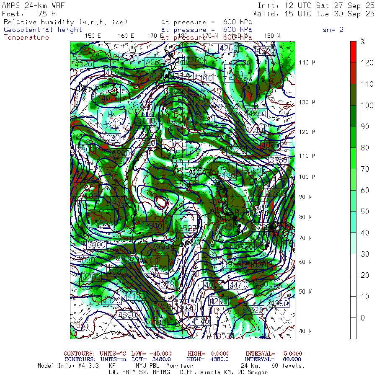
Task: Click the '40 W' longitude label
Action: [305, 331]
